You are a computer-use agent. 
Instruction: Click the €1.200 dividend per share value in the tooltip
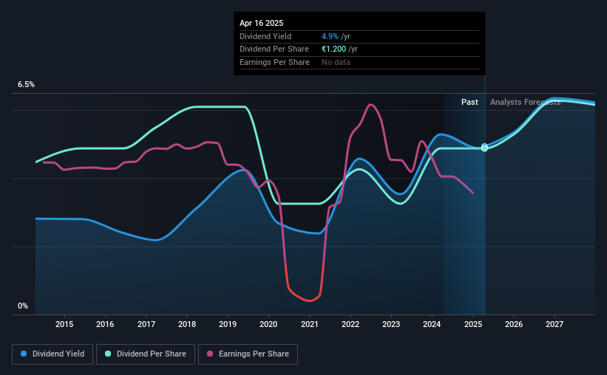pos(333,49)
